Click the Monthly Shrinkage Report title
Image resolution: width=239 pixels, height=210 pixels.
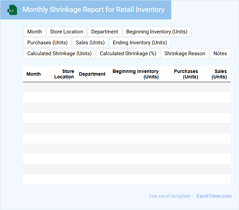(x=93, y=10)
